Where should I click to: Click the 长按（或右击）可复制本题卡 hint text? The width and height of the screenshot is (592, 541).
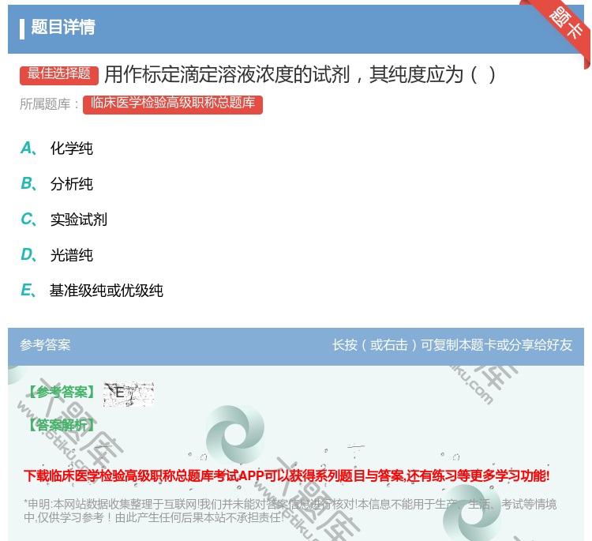click(x=452, y=345)
